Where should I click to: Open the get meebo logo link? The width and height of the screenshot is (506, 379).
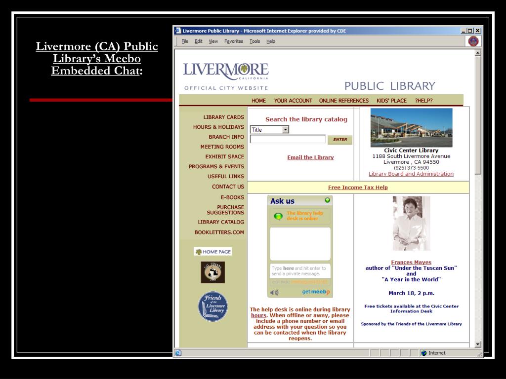316,292
